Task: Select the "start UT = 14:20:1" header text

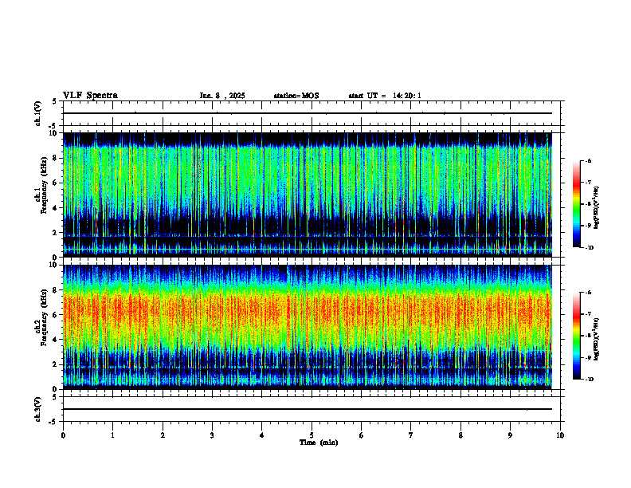Action: [x=385, y=96]
